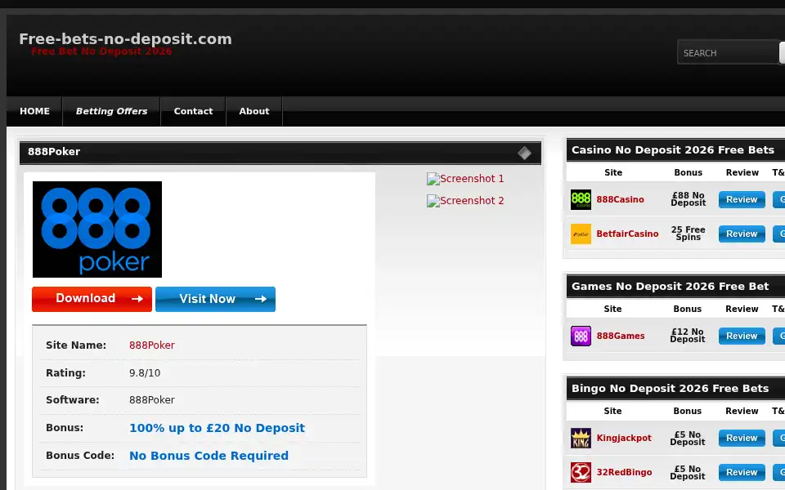Click the Free Bet No Deposit 2026 tagline
Viewport: 785px width, 490px height.
pyautogui.click(x=101, y=51)
